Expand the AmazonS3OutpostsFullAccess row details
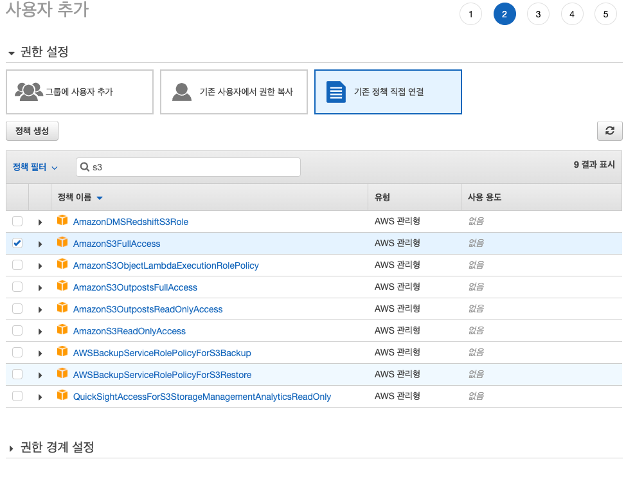 point(40,288)
